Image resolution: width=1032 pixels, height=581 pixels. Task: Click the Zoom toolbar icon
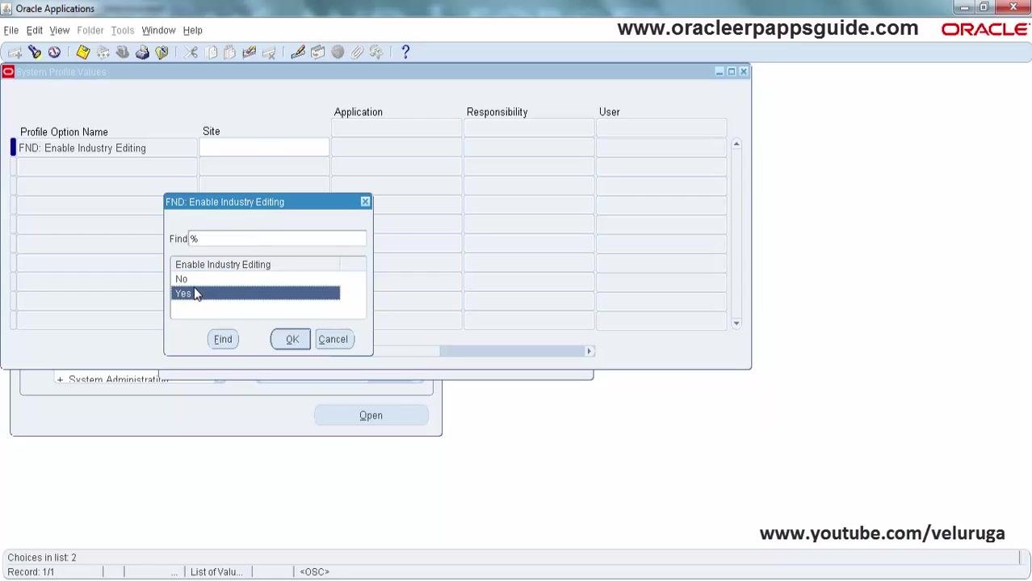coord(318,52)
